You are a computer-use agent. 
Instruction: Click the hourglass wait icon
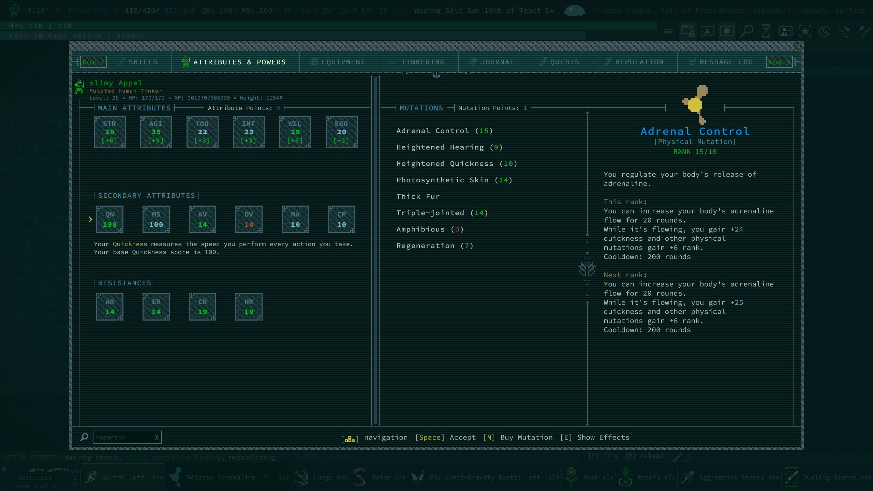pyautogui.click(x=766, y=31)
